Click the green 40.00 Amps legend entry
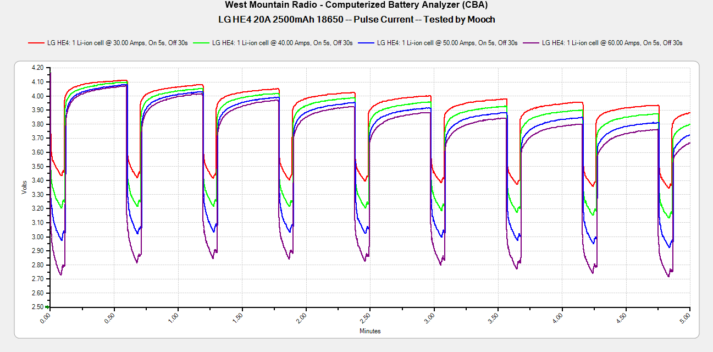This screenshot has width=713, height=352. click(x=273, y=42)
